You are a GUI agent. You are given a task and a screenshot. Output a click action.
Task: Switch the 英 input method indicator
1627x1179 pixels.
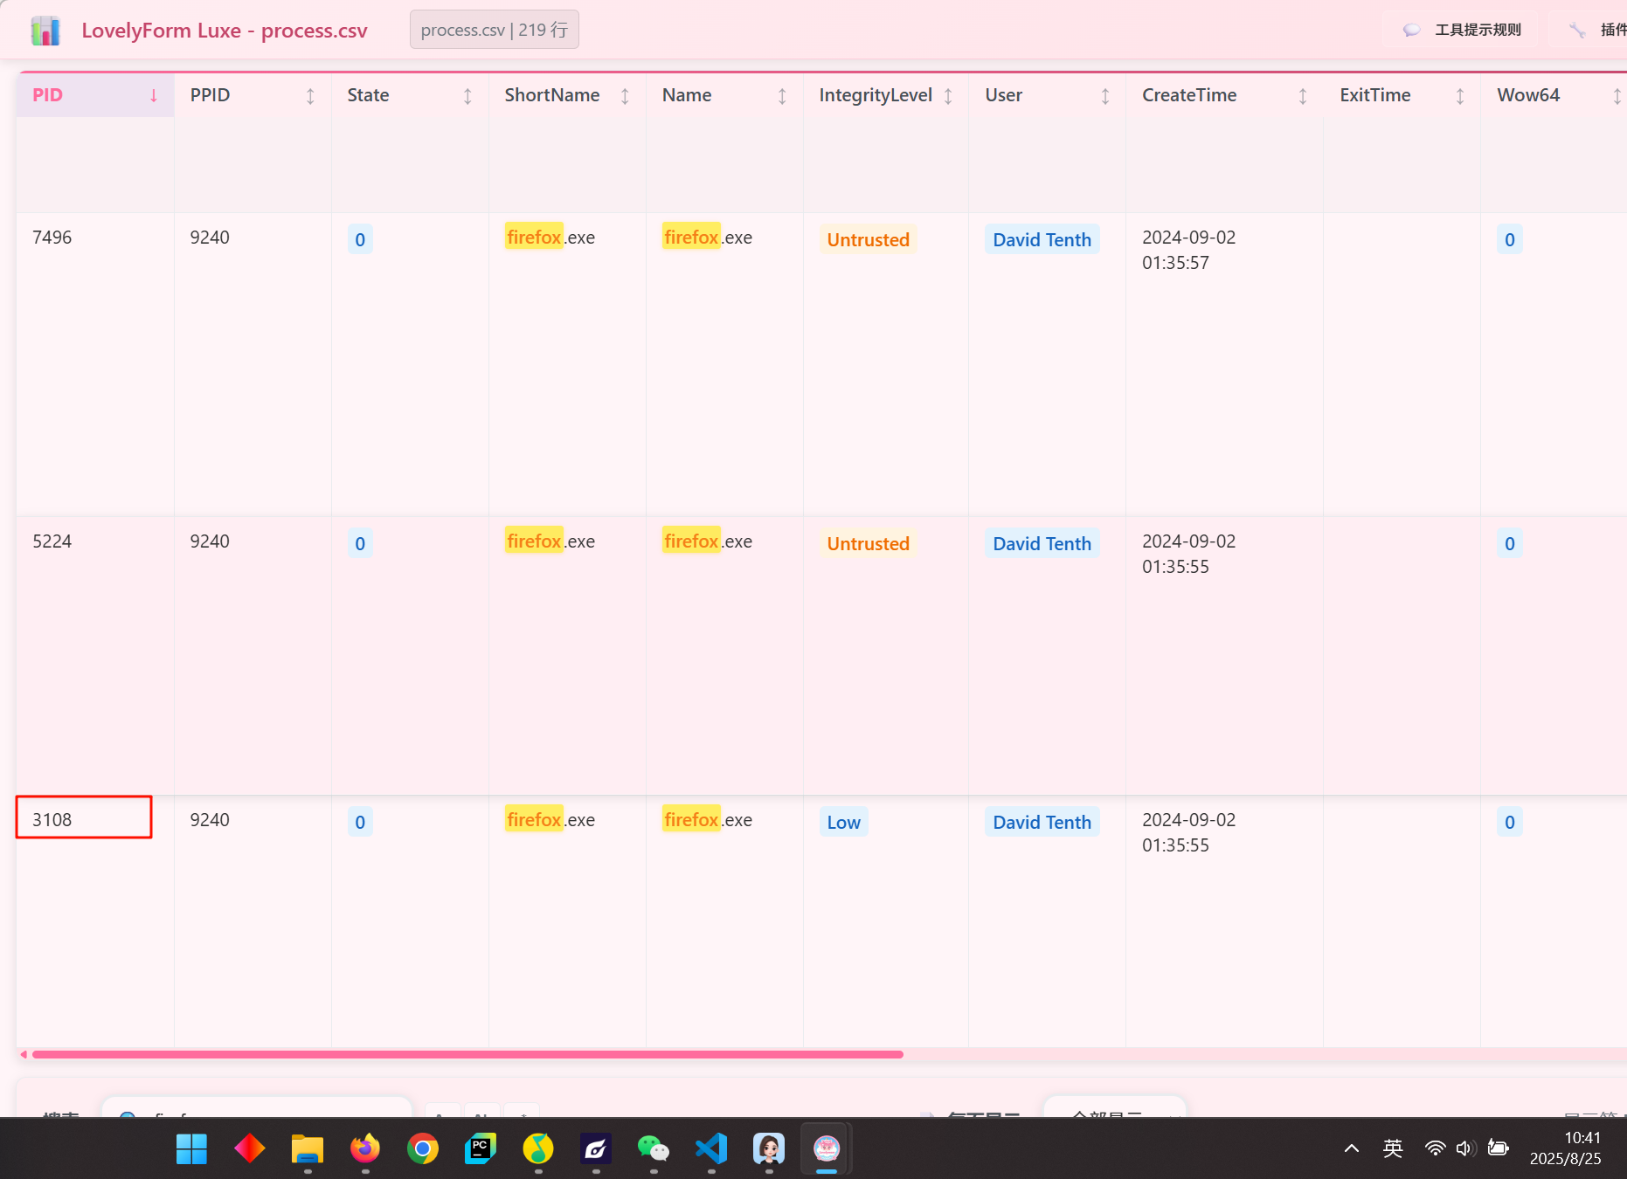[x=1393, y=1148]
